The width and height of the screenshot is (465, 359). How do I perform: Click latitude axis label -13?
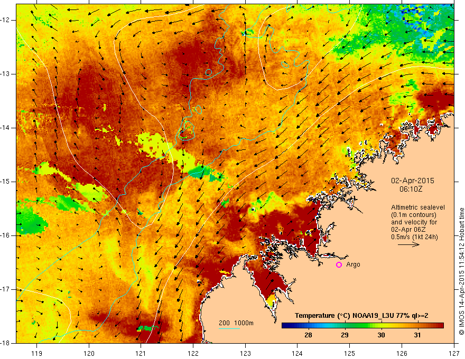click(x=5, y=74)
